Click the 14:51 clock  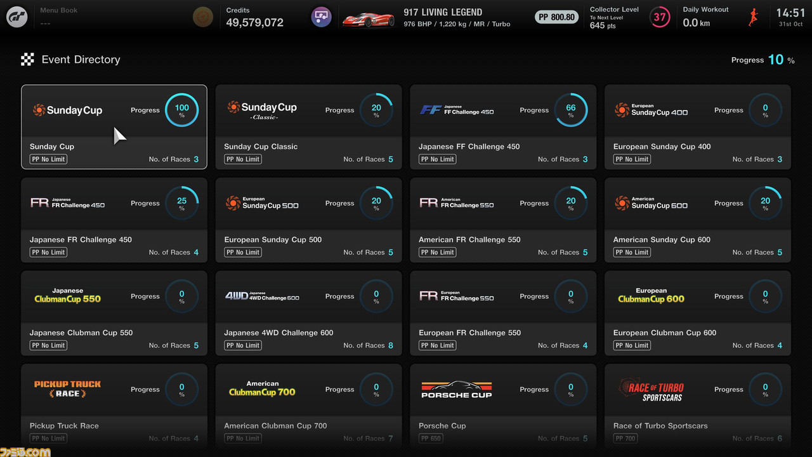(790, 13)
